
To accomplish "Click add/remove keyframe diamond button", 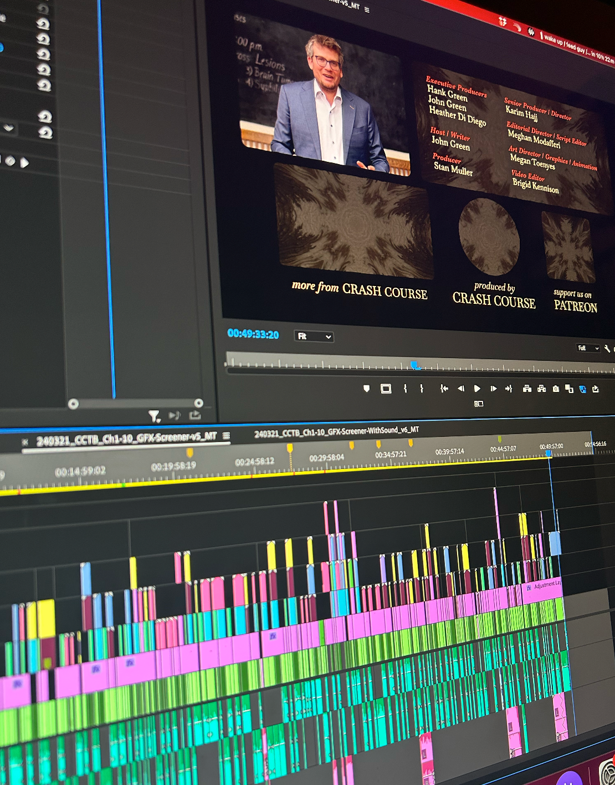I will [x=10, y=161].
